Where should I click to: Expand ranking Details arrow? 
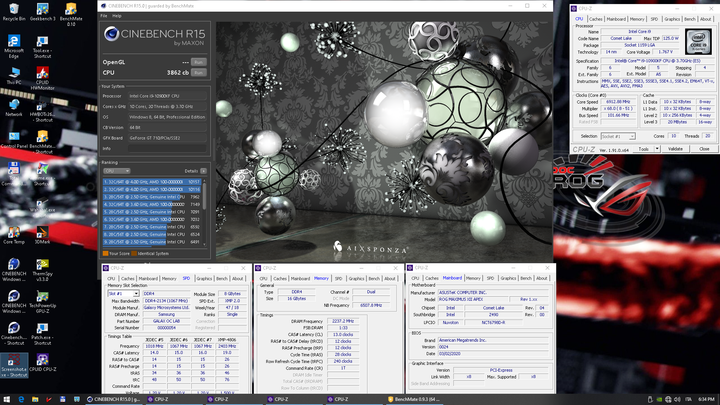click(204, 171)
